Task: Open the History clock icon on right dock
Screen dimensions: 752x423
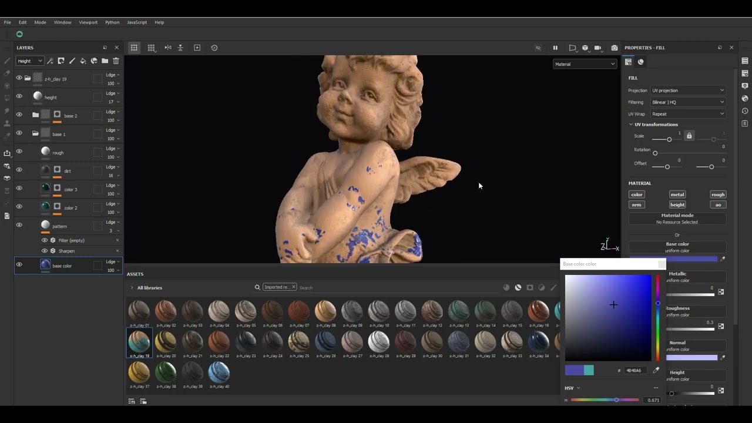Action: (x=745, y=111)
